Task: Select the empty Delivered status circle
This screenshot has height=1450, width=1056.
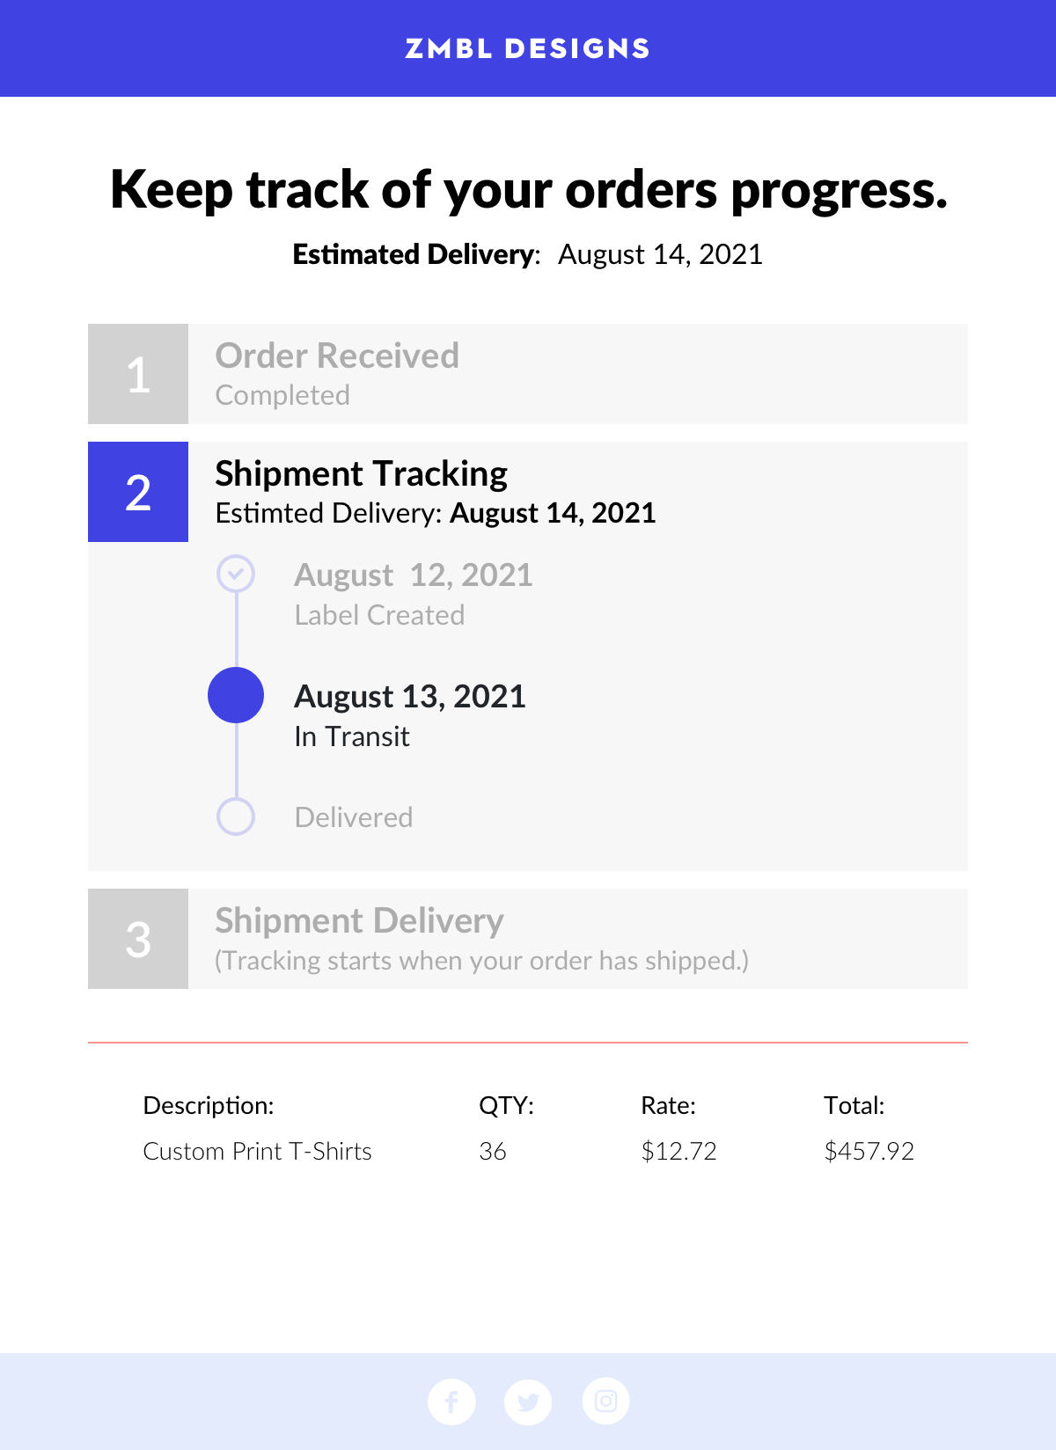Action: 236,817
